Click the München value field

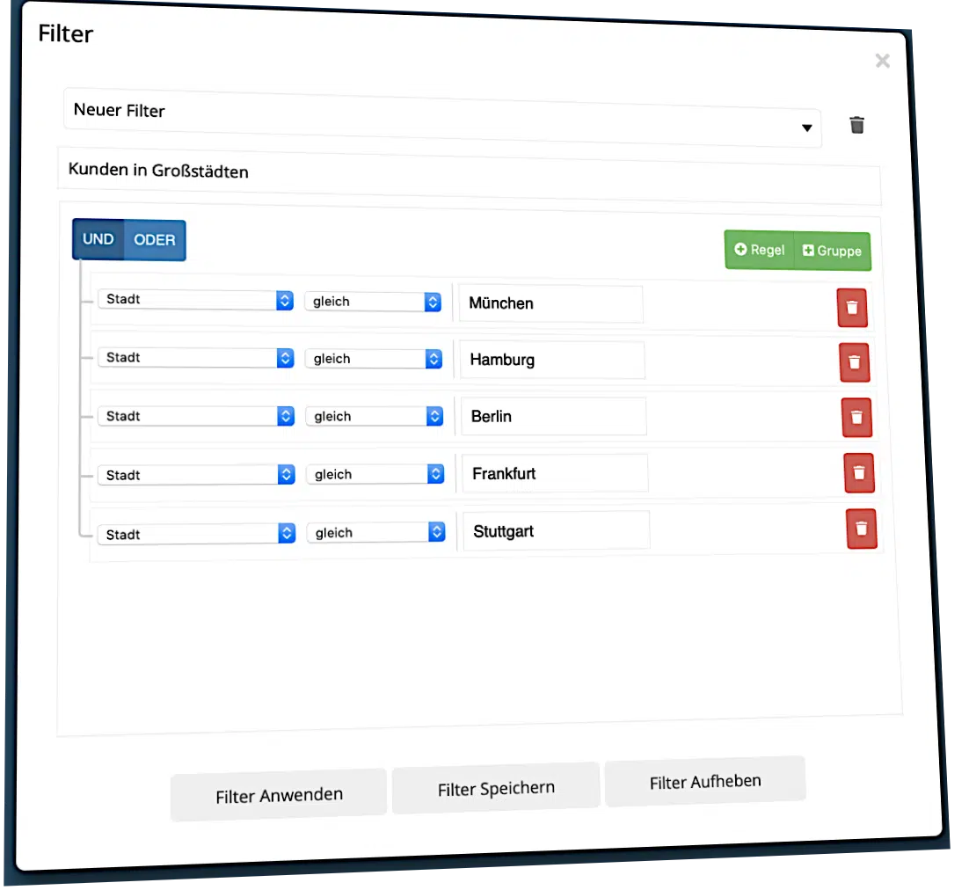(x=550, y=303)
